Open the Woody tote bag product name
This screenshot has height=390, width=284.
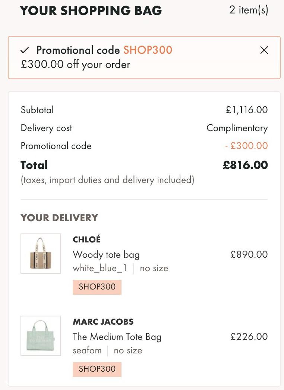coord(106,255)
